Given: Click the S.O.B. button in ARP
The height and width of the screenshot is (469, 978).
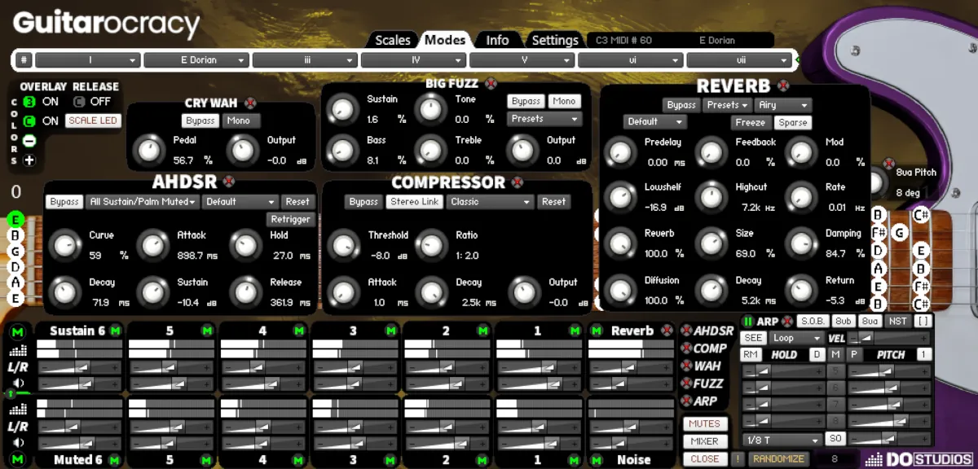Looking at the screenshot, I should pos(813,322).
